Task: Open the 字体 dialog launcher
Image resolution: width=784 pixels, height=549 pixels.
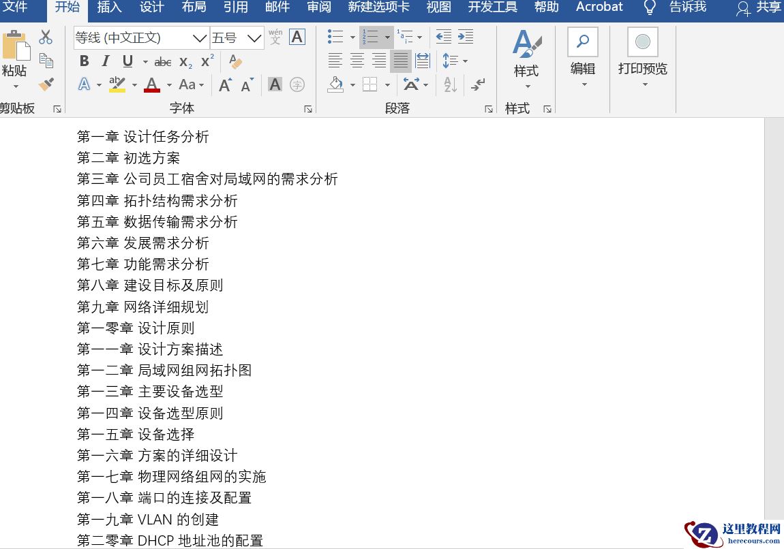Action: point(308,108)
